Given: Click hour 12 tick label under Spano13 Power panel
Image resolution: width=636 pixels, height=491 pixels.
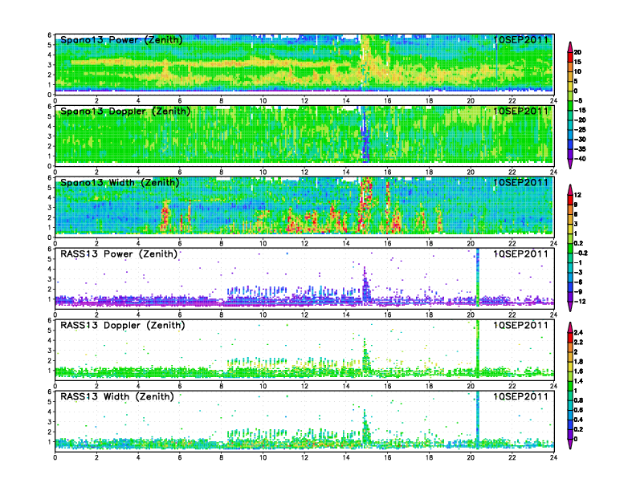Looking at the screenshot, I should [304, 101].
